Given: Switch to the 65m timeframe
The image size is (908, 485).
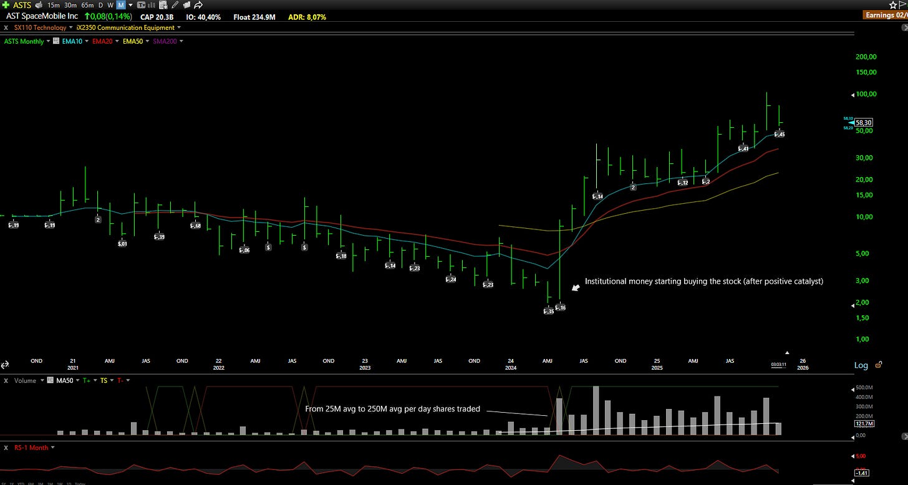Looking at the screenshot, I should (x=87, y=5).
